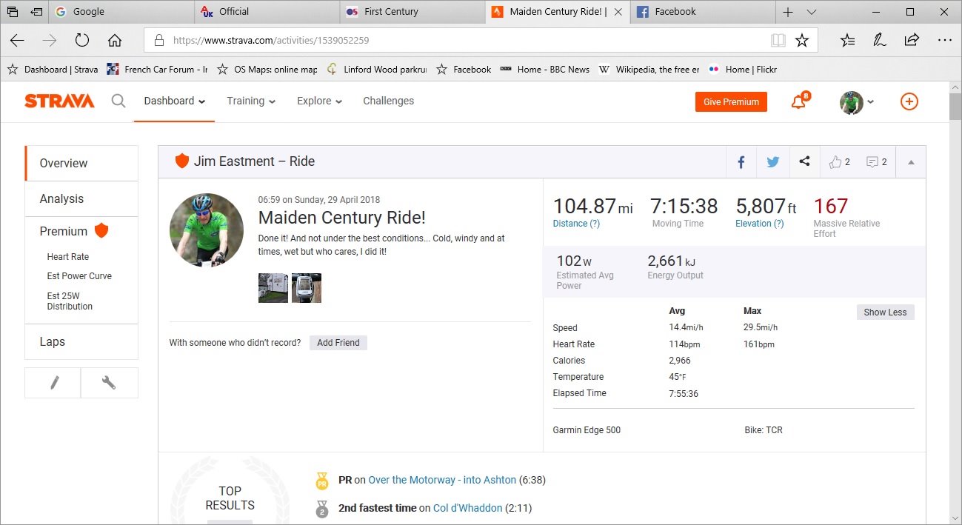Expand the Training dropdown menu
The image size is (962, 525).
point(251,101)
